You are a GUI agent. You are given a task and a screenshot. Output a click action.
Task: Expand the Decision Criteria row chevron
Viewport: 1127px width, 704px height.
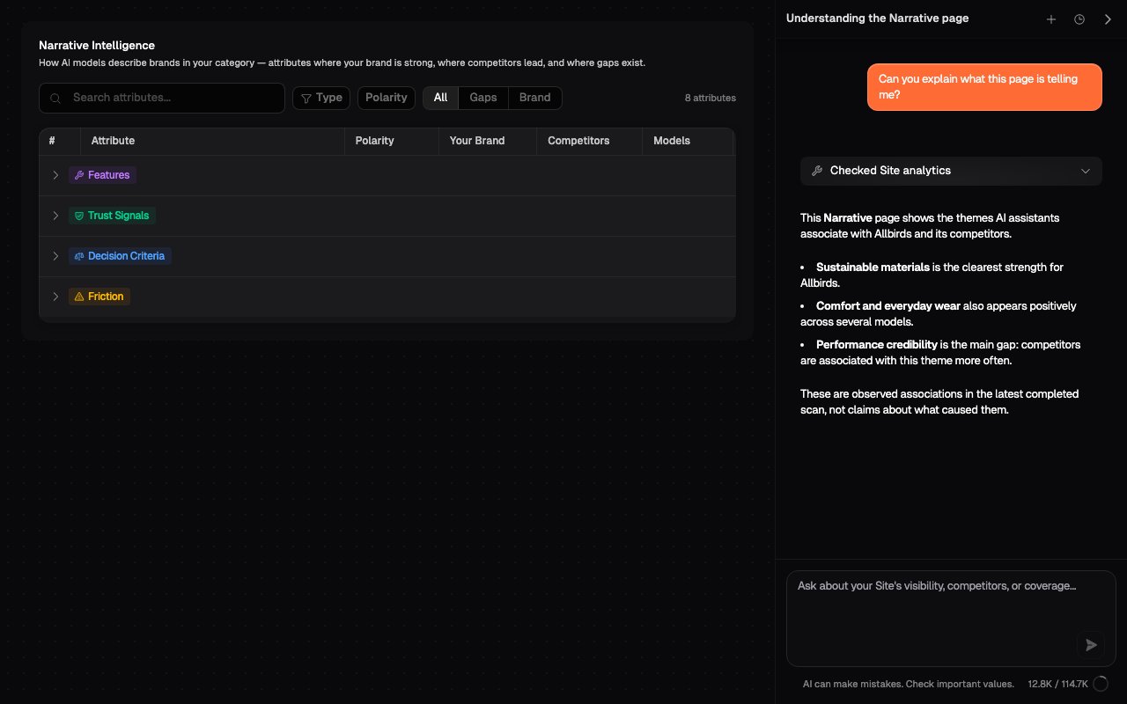click(x=55, y=256)
